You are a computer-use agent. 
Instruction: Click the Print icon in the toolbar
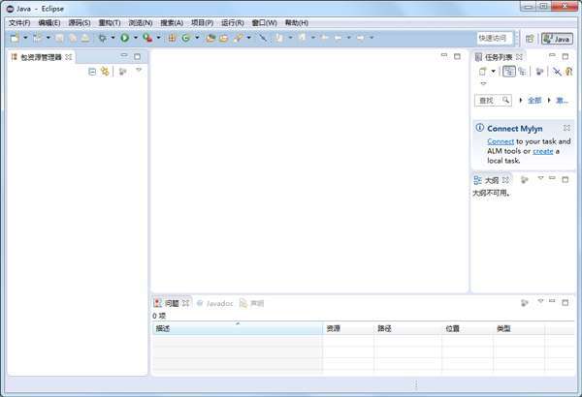pos(85,38)
